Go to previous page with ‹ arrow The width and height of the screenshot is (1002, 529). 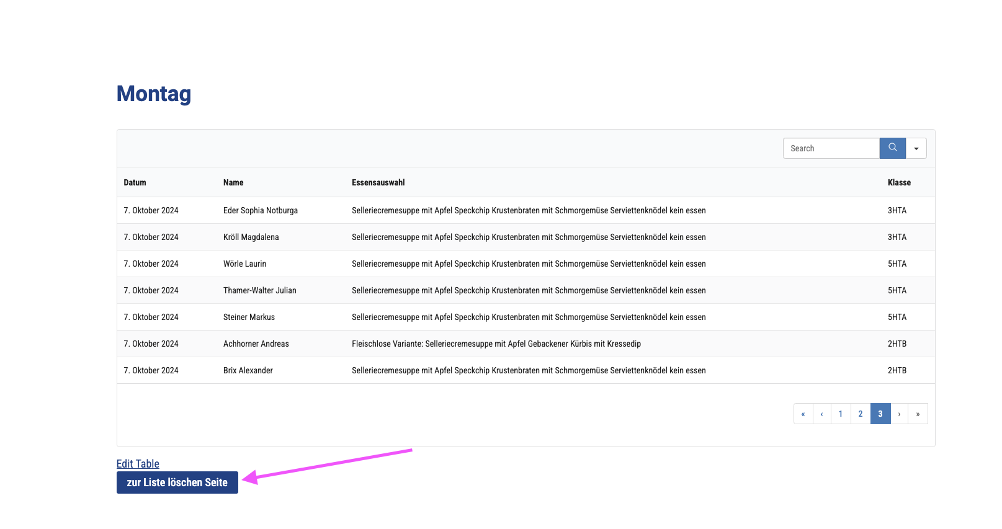click(821, 414)
